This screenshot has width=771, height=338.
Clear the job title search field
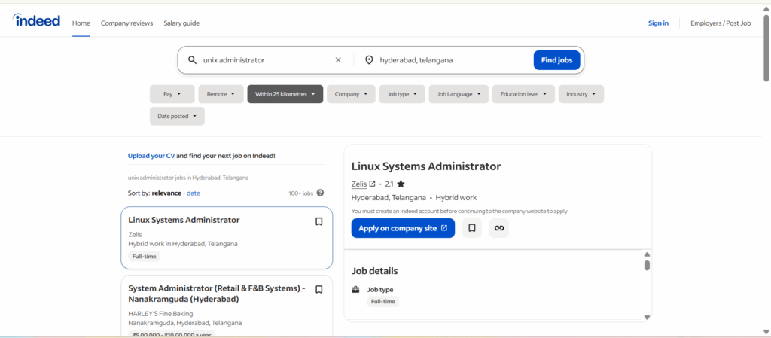[338, 60]
